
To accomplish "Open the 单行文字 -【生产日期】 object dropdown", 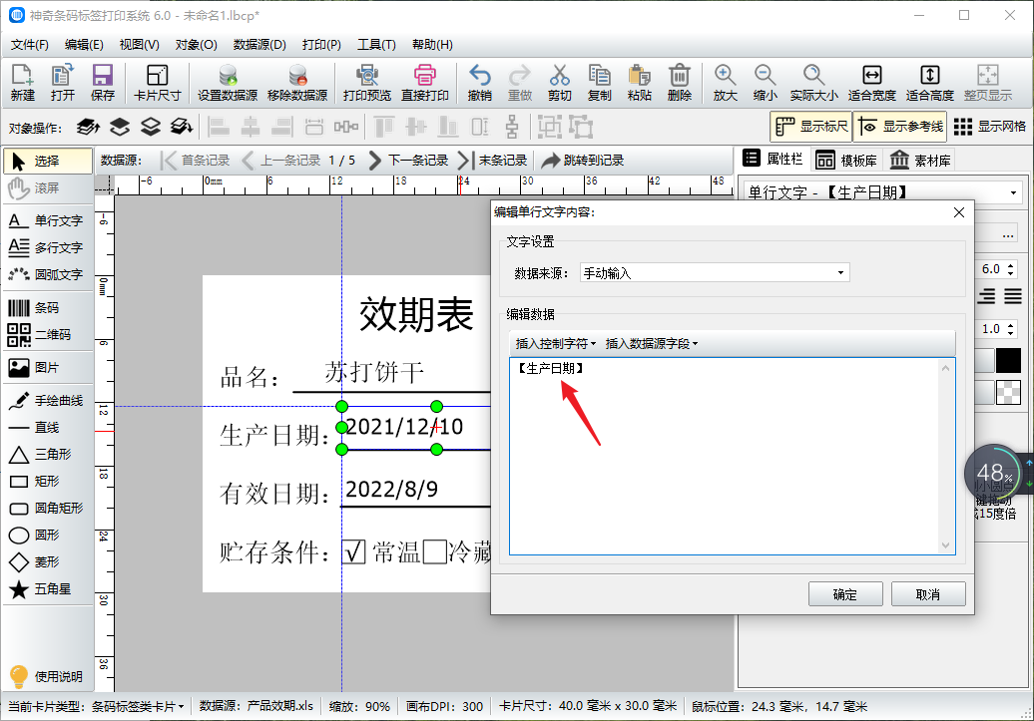I will click(x=882, y=192).
